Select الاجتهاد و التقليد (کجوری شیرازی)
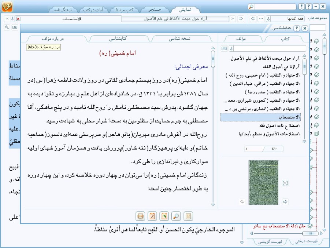This screenshot has height=248, width=330. pos(260,101)
